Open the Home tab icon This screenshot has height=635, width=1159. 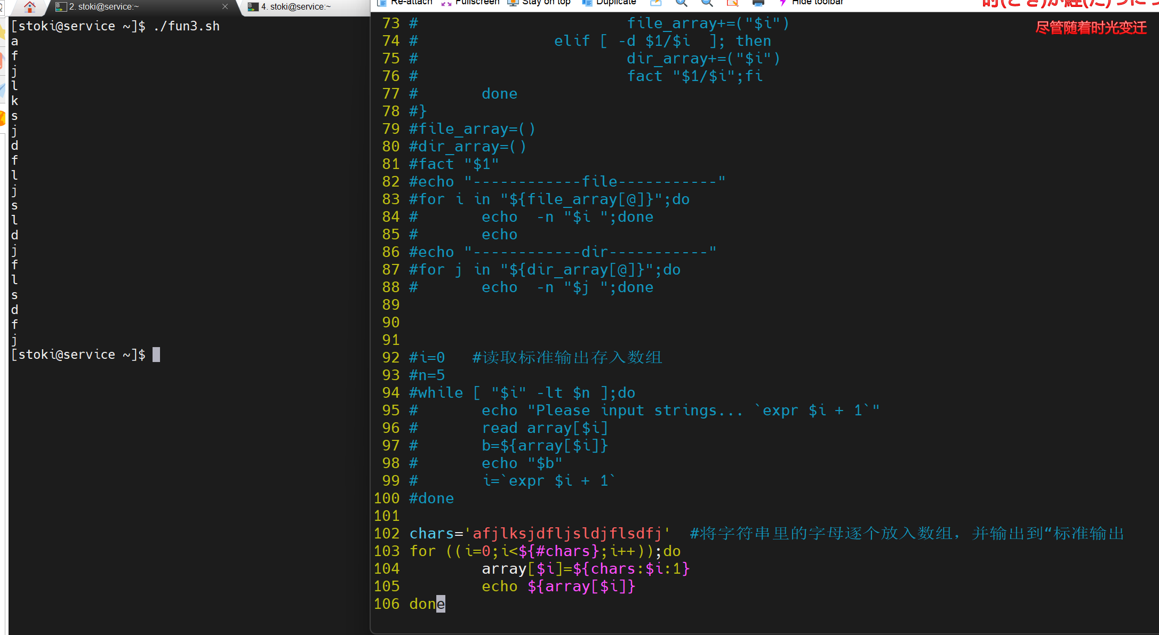[x=30, y=6]
